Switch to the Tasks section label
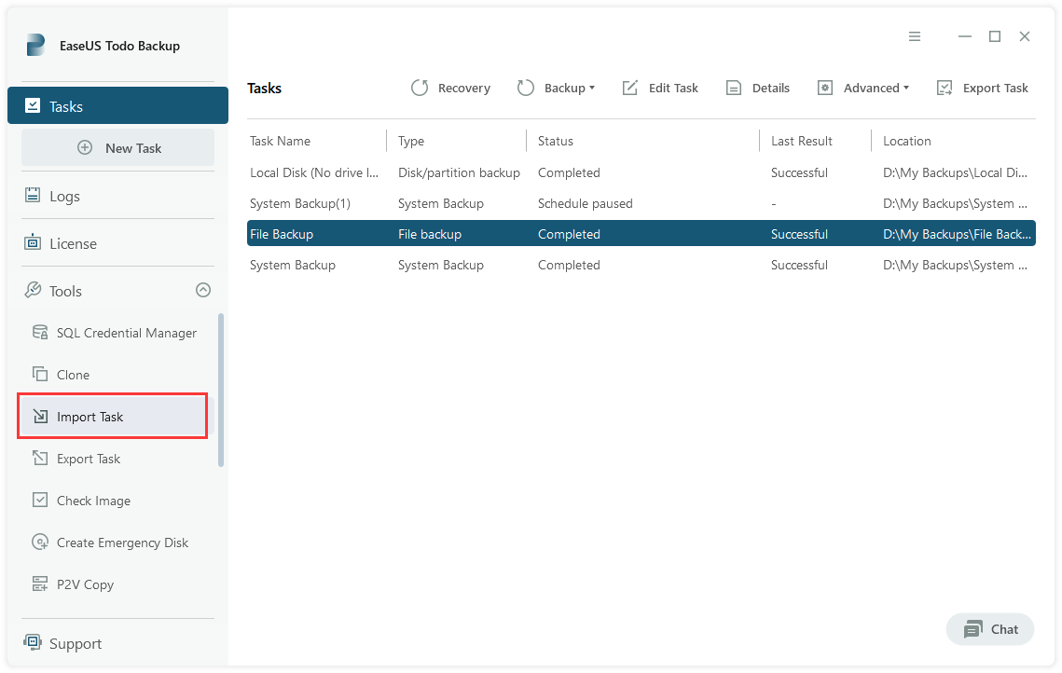This screenshot has height=673, width=1062. click(x=66, y=106)
